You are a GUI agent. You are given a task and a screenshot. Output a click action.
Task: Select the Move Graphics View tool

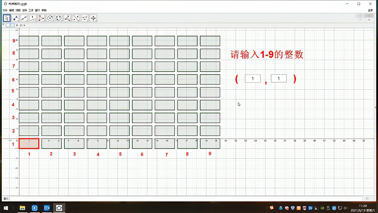click(93, 18)
